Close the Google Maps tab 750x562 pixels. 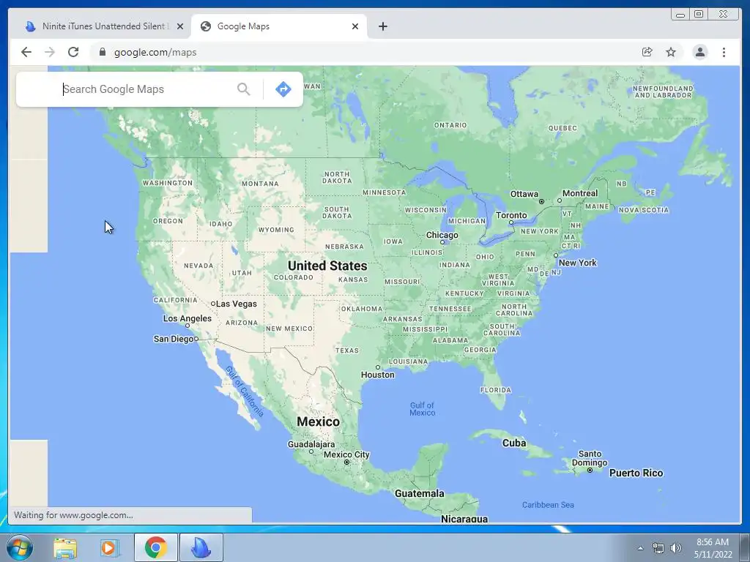coord(355,26)
